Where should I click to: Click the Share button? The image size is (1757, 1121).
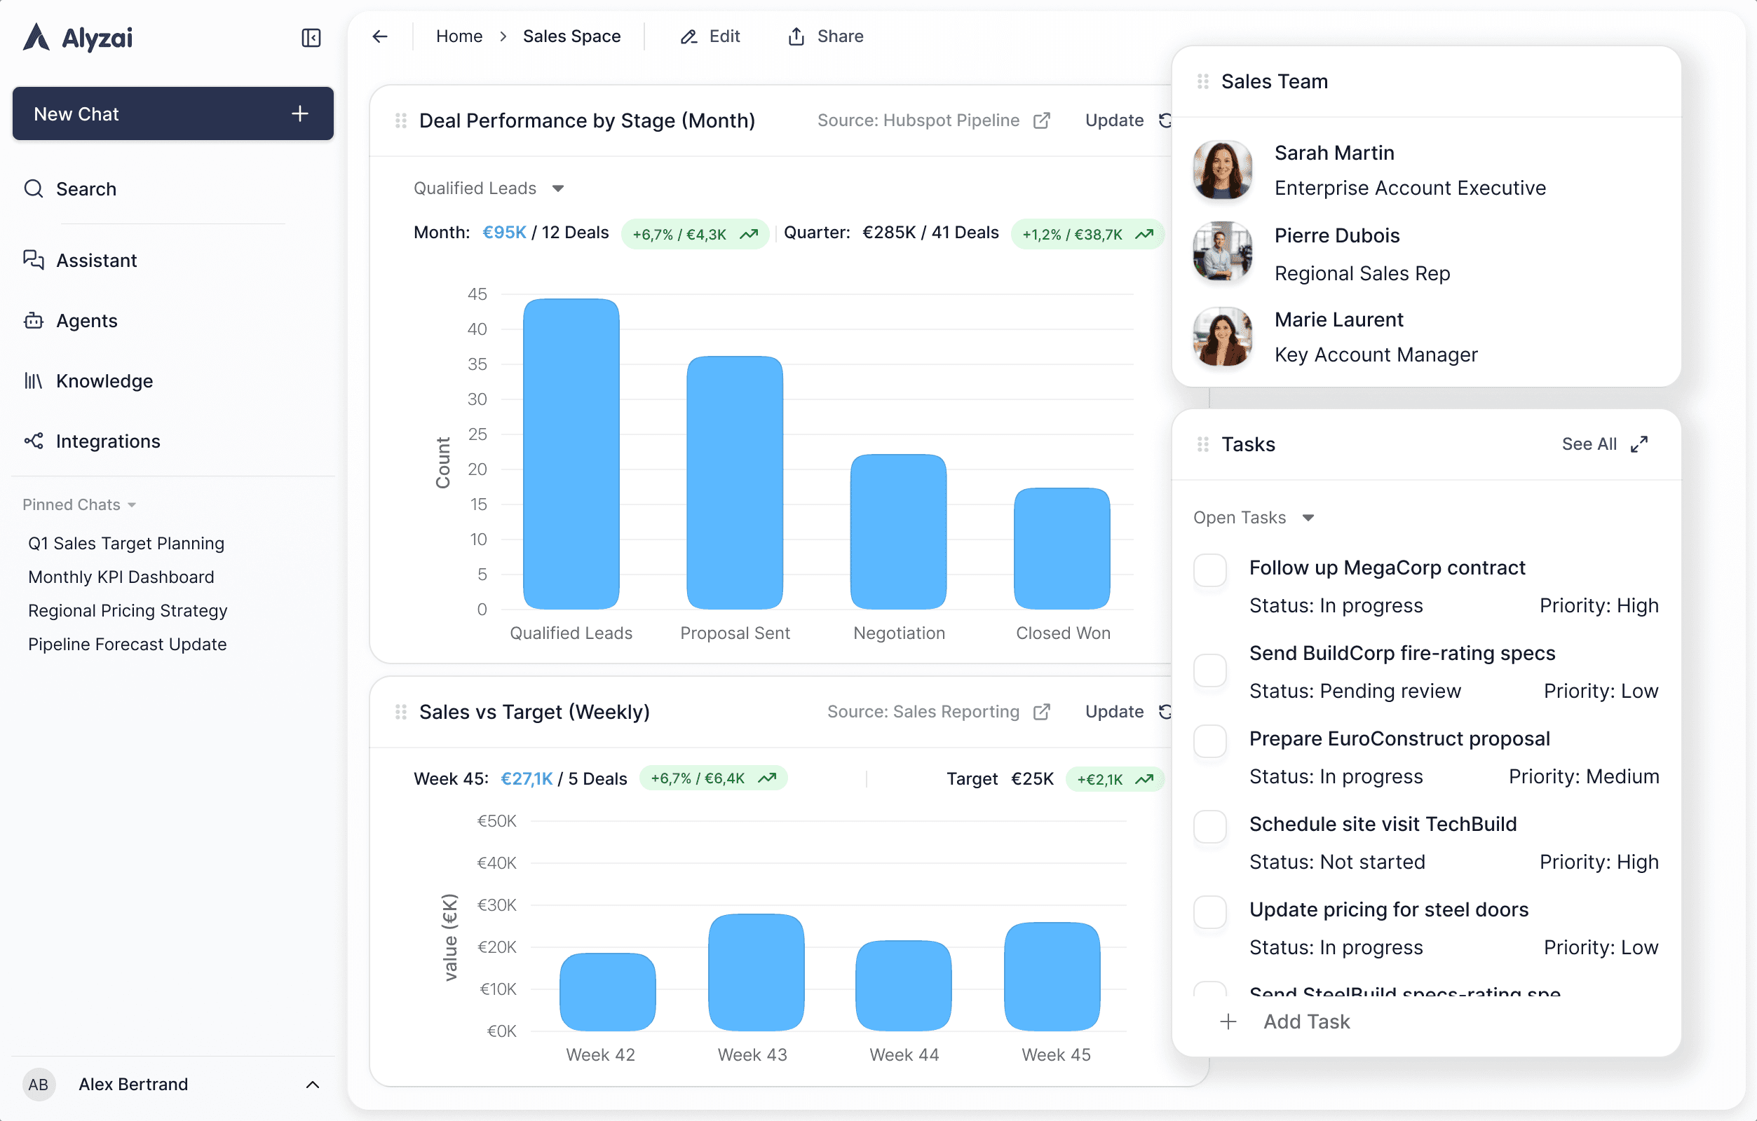coord(826,36)
